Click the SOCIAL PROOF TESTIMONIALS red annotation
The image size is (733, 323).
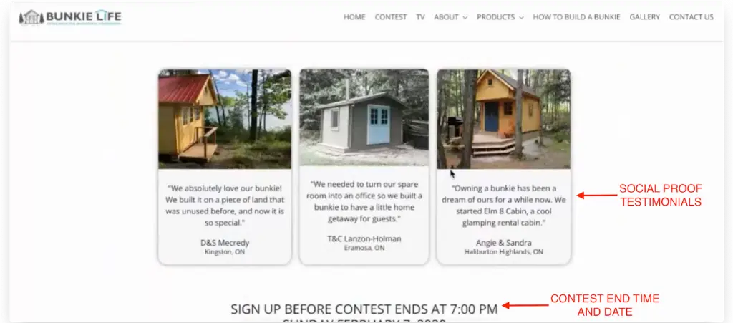coord(661,195)
